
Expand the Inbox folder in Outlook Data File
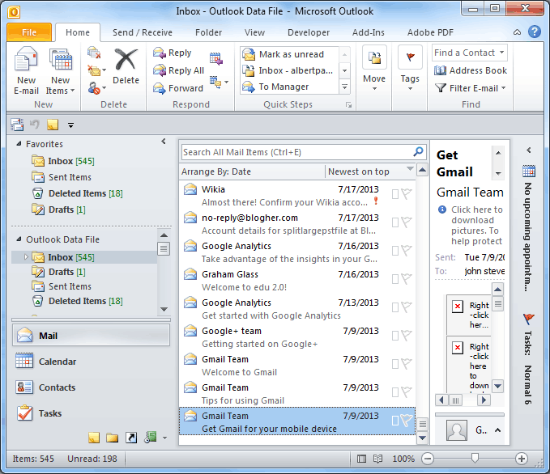26,257
